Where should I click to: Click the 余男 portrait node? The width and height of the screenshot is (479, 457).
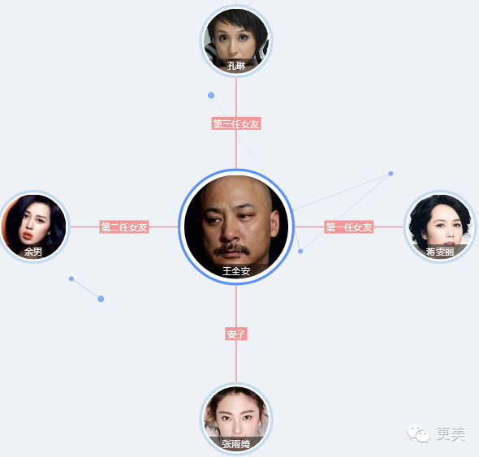34,226
